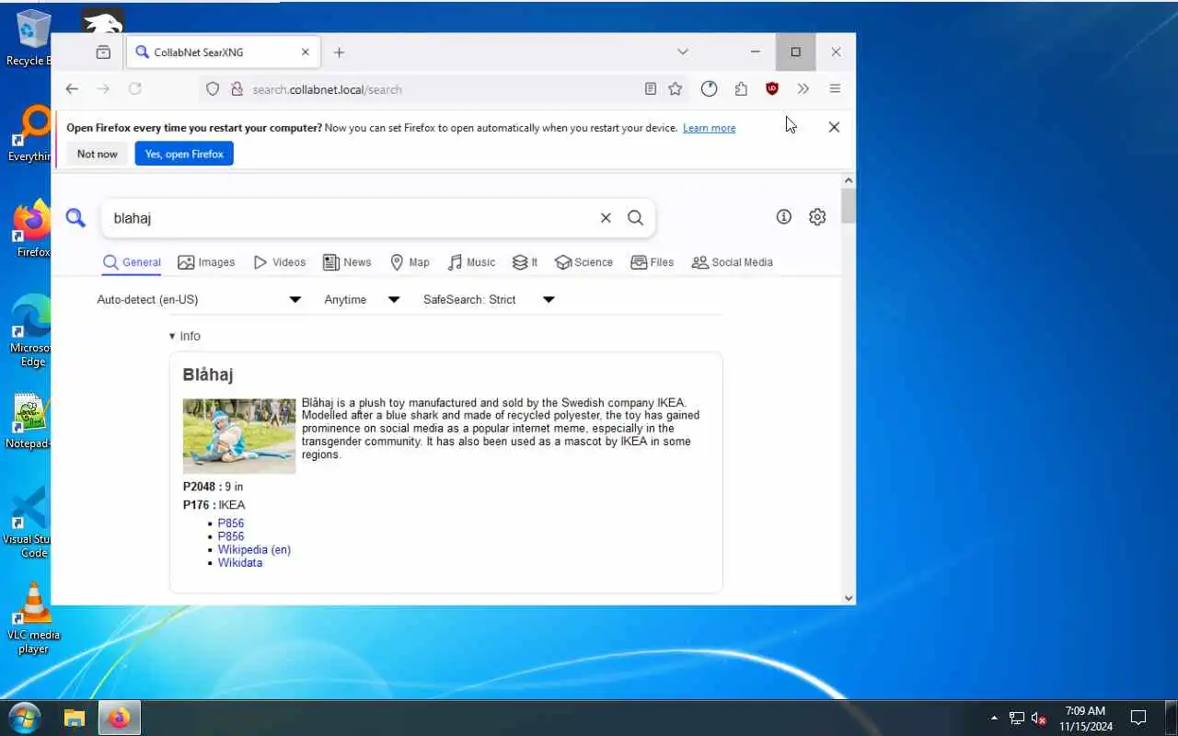Click the page scrollbar down arrow
Screen dimensions: 1178x736
pos(849,598)
